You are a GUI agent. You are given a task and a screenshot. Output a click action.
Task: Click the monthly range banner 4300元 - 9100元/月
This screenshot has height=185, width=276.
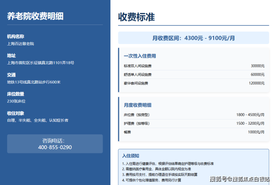194,38
